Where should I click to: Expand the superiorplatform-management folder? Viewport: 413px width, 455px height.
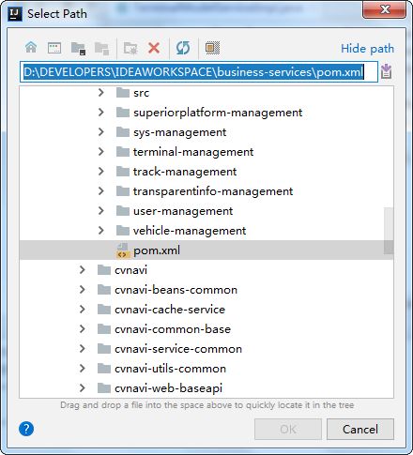(100, 112)
